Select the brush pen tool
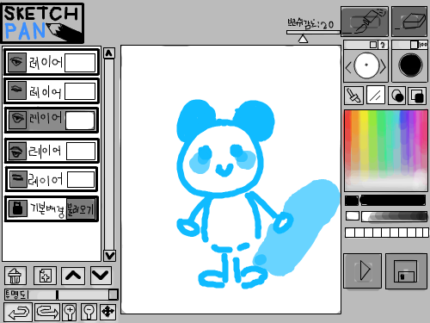The image size is (430, 323). click(x=365, y=22)
